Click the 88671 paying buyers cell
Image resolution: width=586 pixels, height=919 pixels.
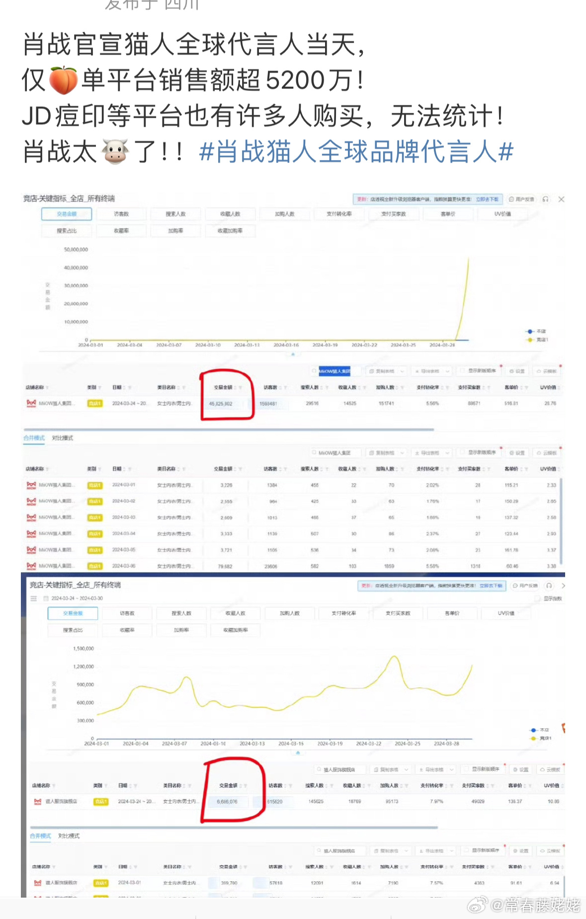[474, 404]
